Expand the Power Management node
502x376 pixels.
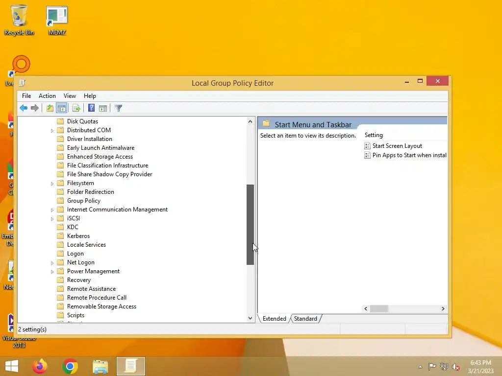click(x=52, y=272)
